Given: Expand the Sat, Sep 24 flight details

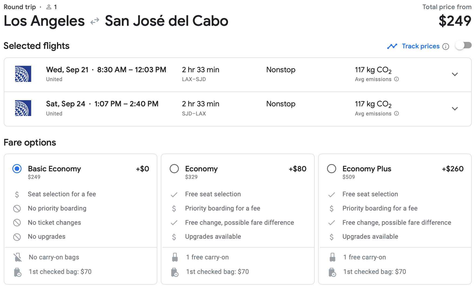Looking at the screenshot, I should pos(455,108).
